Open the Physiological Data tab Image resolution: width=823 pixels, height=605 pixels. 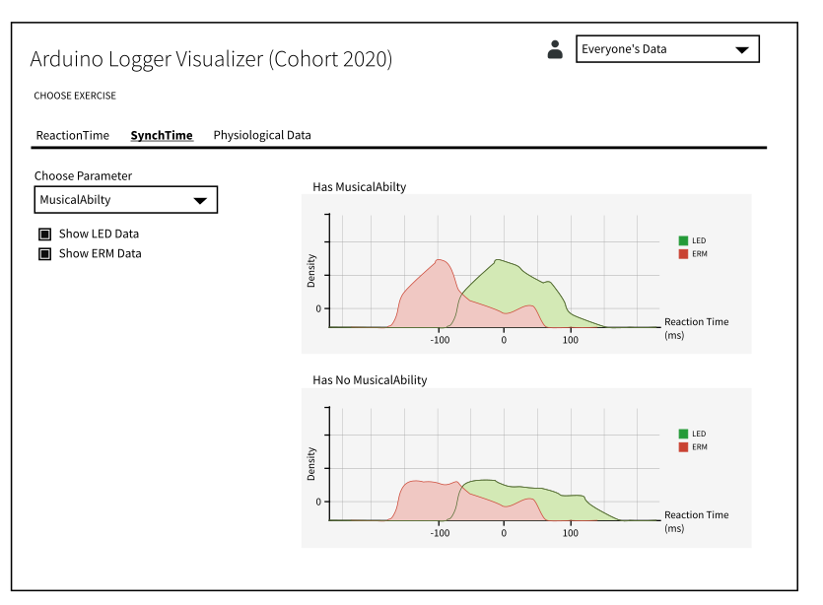tap(261, 135)
